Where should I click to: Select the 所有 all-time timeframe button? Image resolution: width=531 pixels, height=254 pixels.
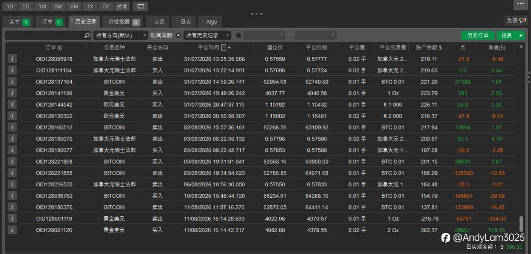(x=122, y=6)
